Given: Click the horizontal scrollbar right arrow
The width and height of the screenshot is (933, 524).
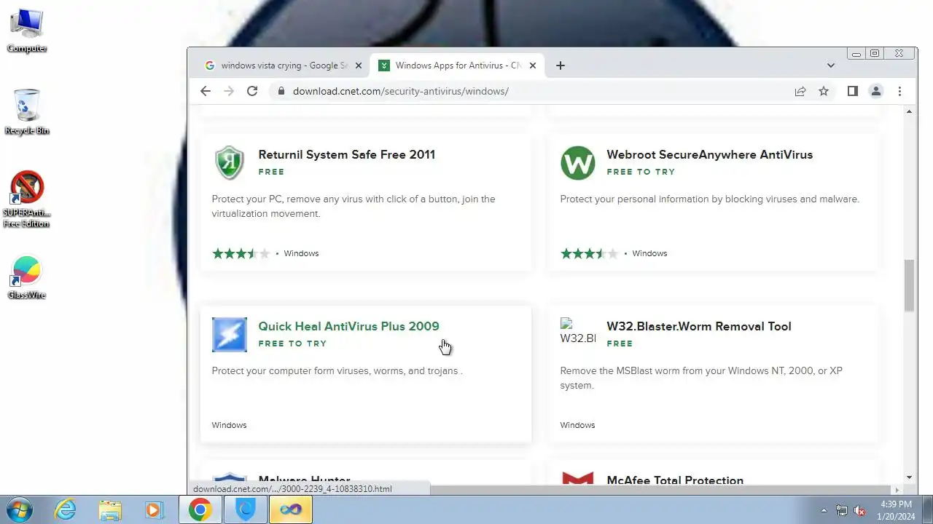Looking at the screenshot, I should pos(897,490).
